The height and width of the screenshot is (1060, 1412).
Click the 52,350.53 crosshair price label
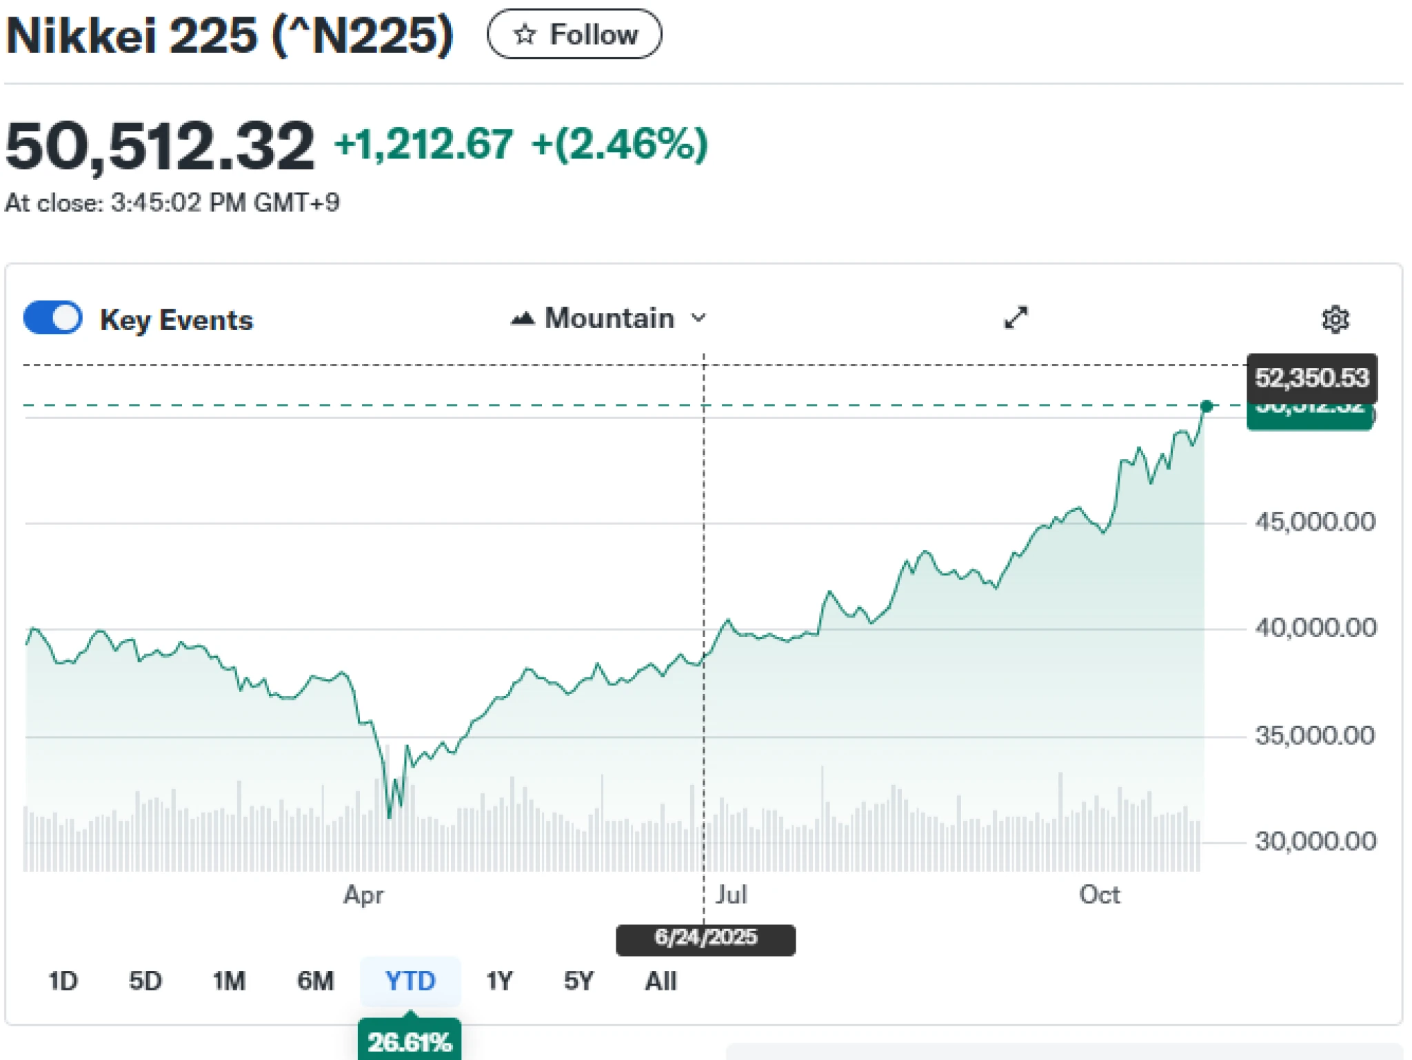coord(1311,378)
